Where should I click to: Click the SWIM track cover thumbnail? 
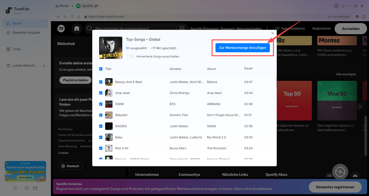[109, 104]
